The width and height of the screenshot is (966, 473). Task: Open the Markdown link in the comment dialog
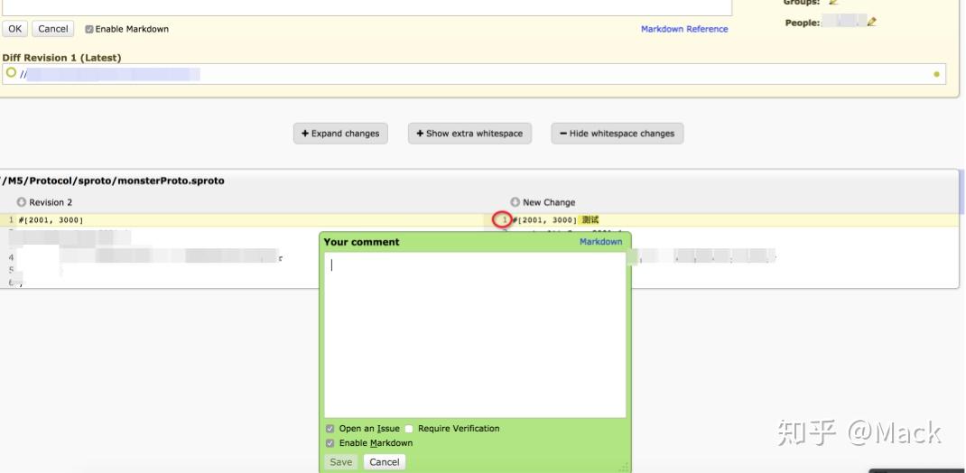(x=600, y=242)
